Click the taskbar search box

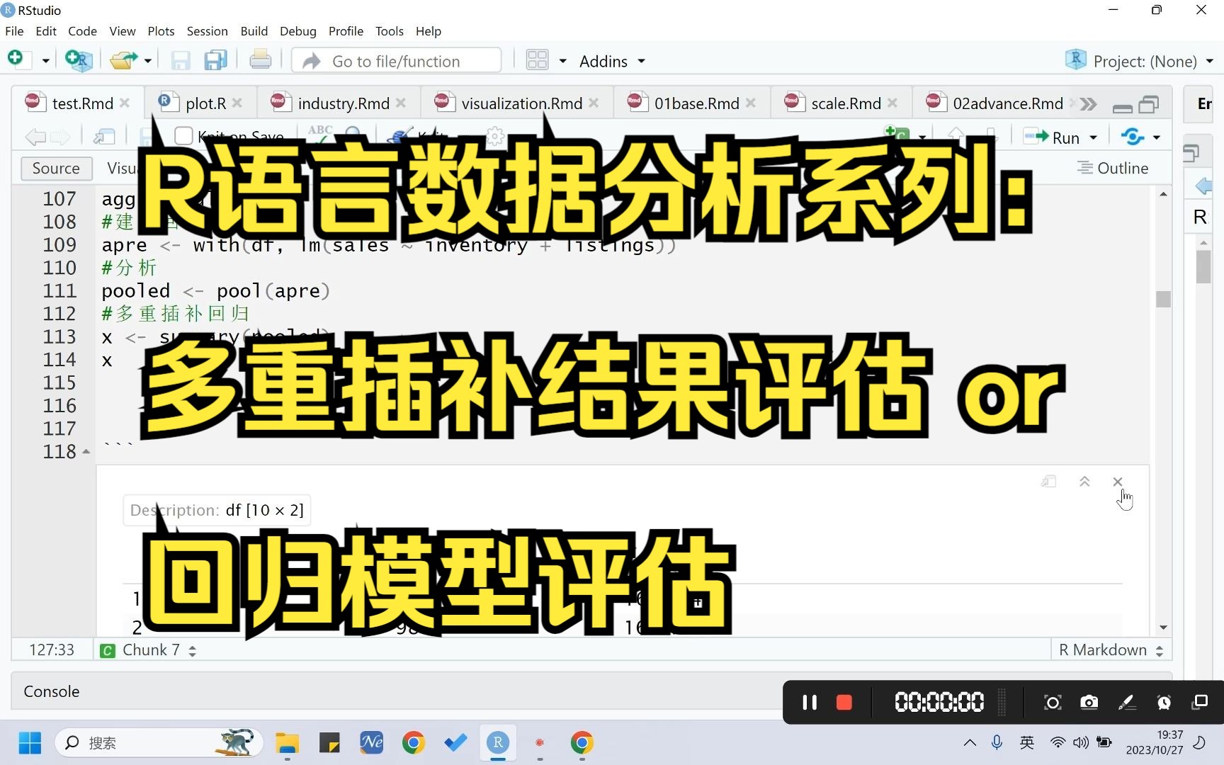tap(159, 743)
